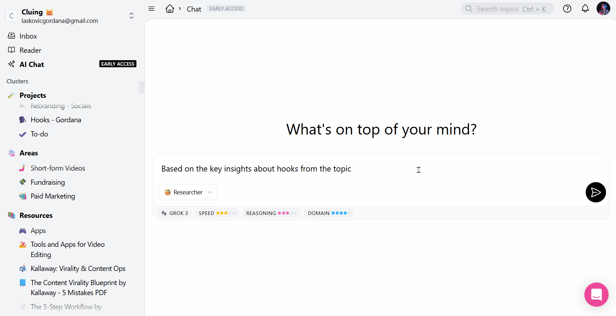Open the pink support chat widget
This screenshot has height=316, width=616.
(x=596, y=294)
